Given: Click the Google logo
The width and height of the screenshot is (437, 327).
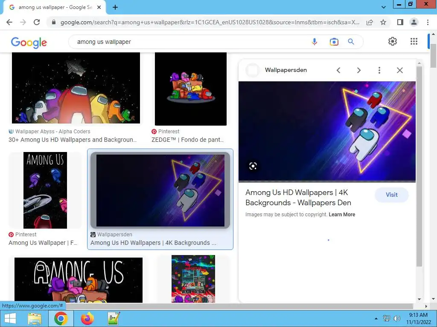Looking at the screenshot, I should 29,43.
